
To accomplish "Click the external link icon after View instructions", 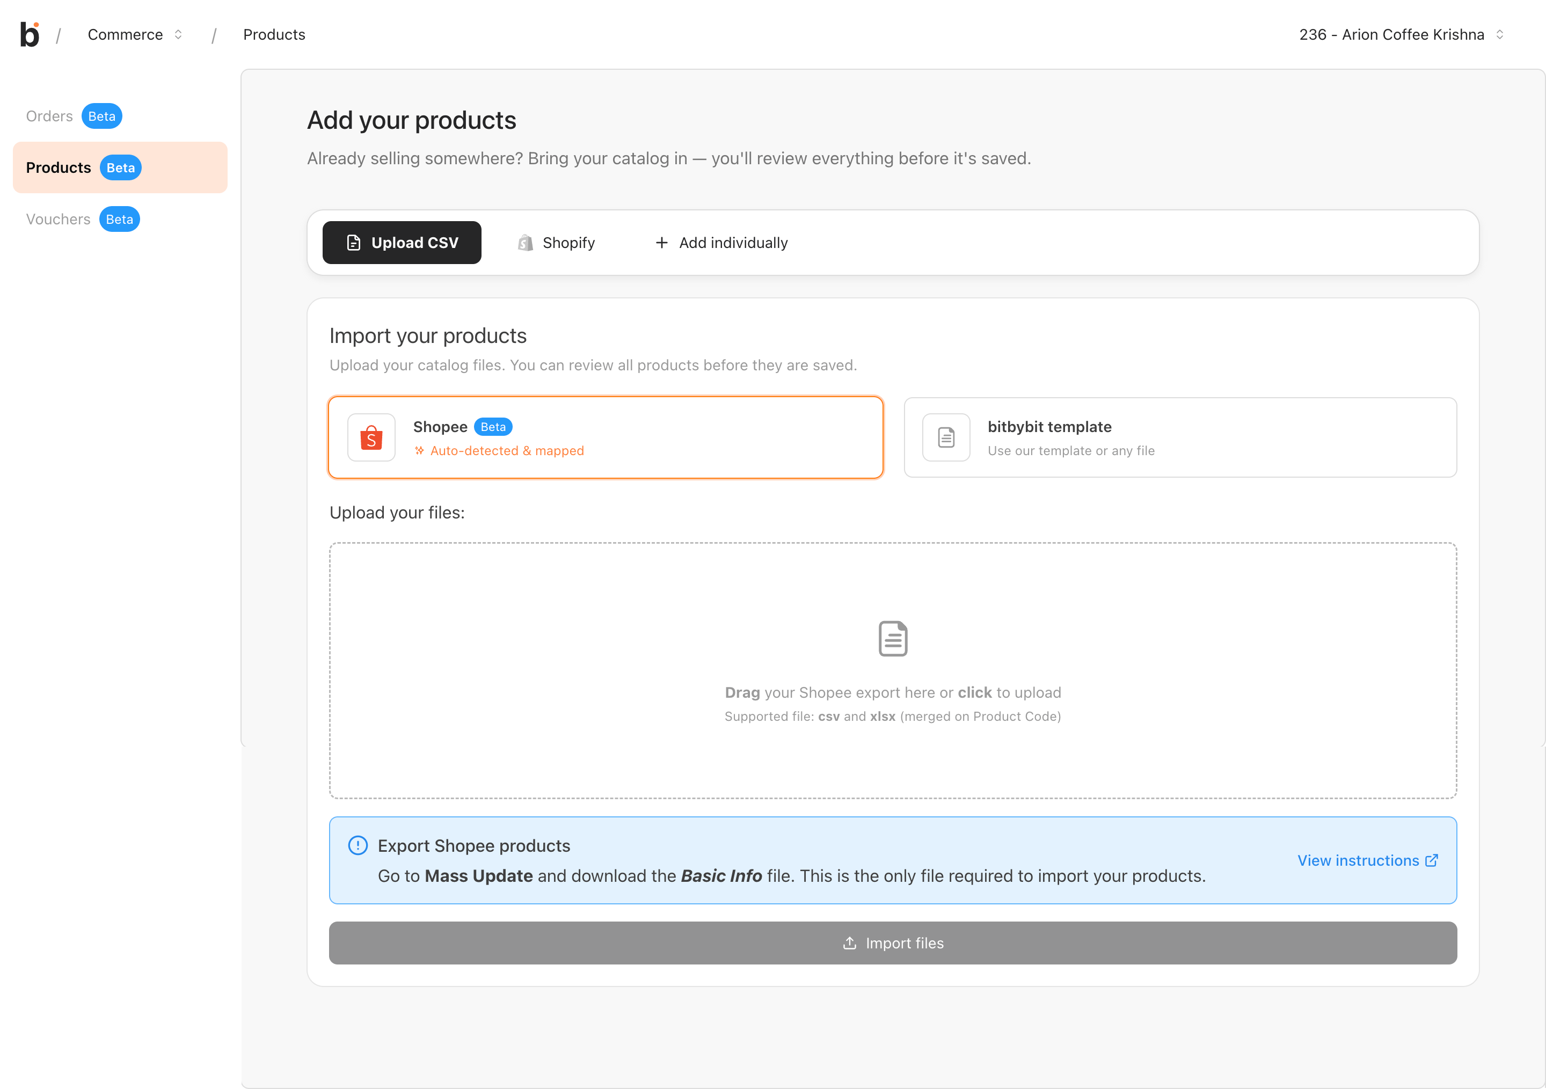I will (x=1432, y=860).
